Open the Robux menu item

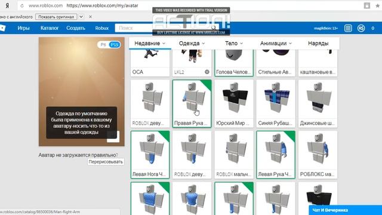click(x=102, y=28)
